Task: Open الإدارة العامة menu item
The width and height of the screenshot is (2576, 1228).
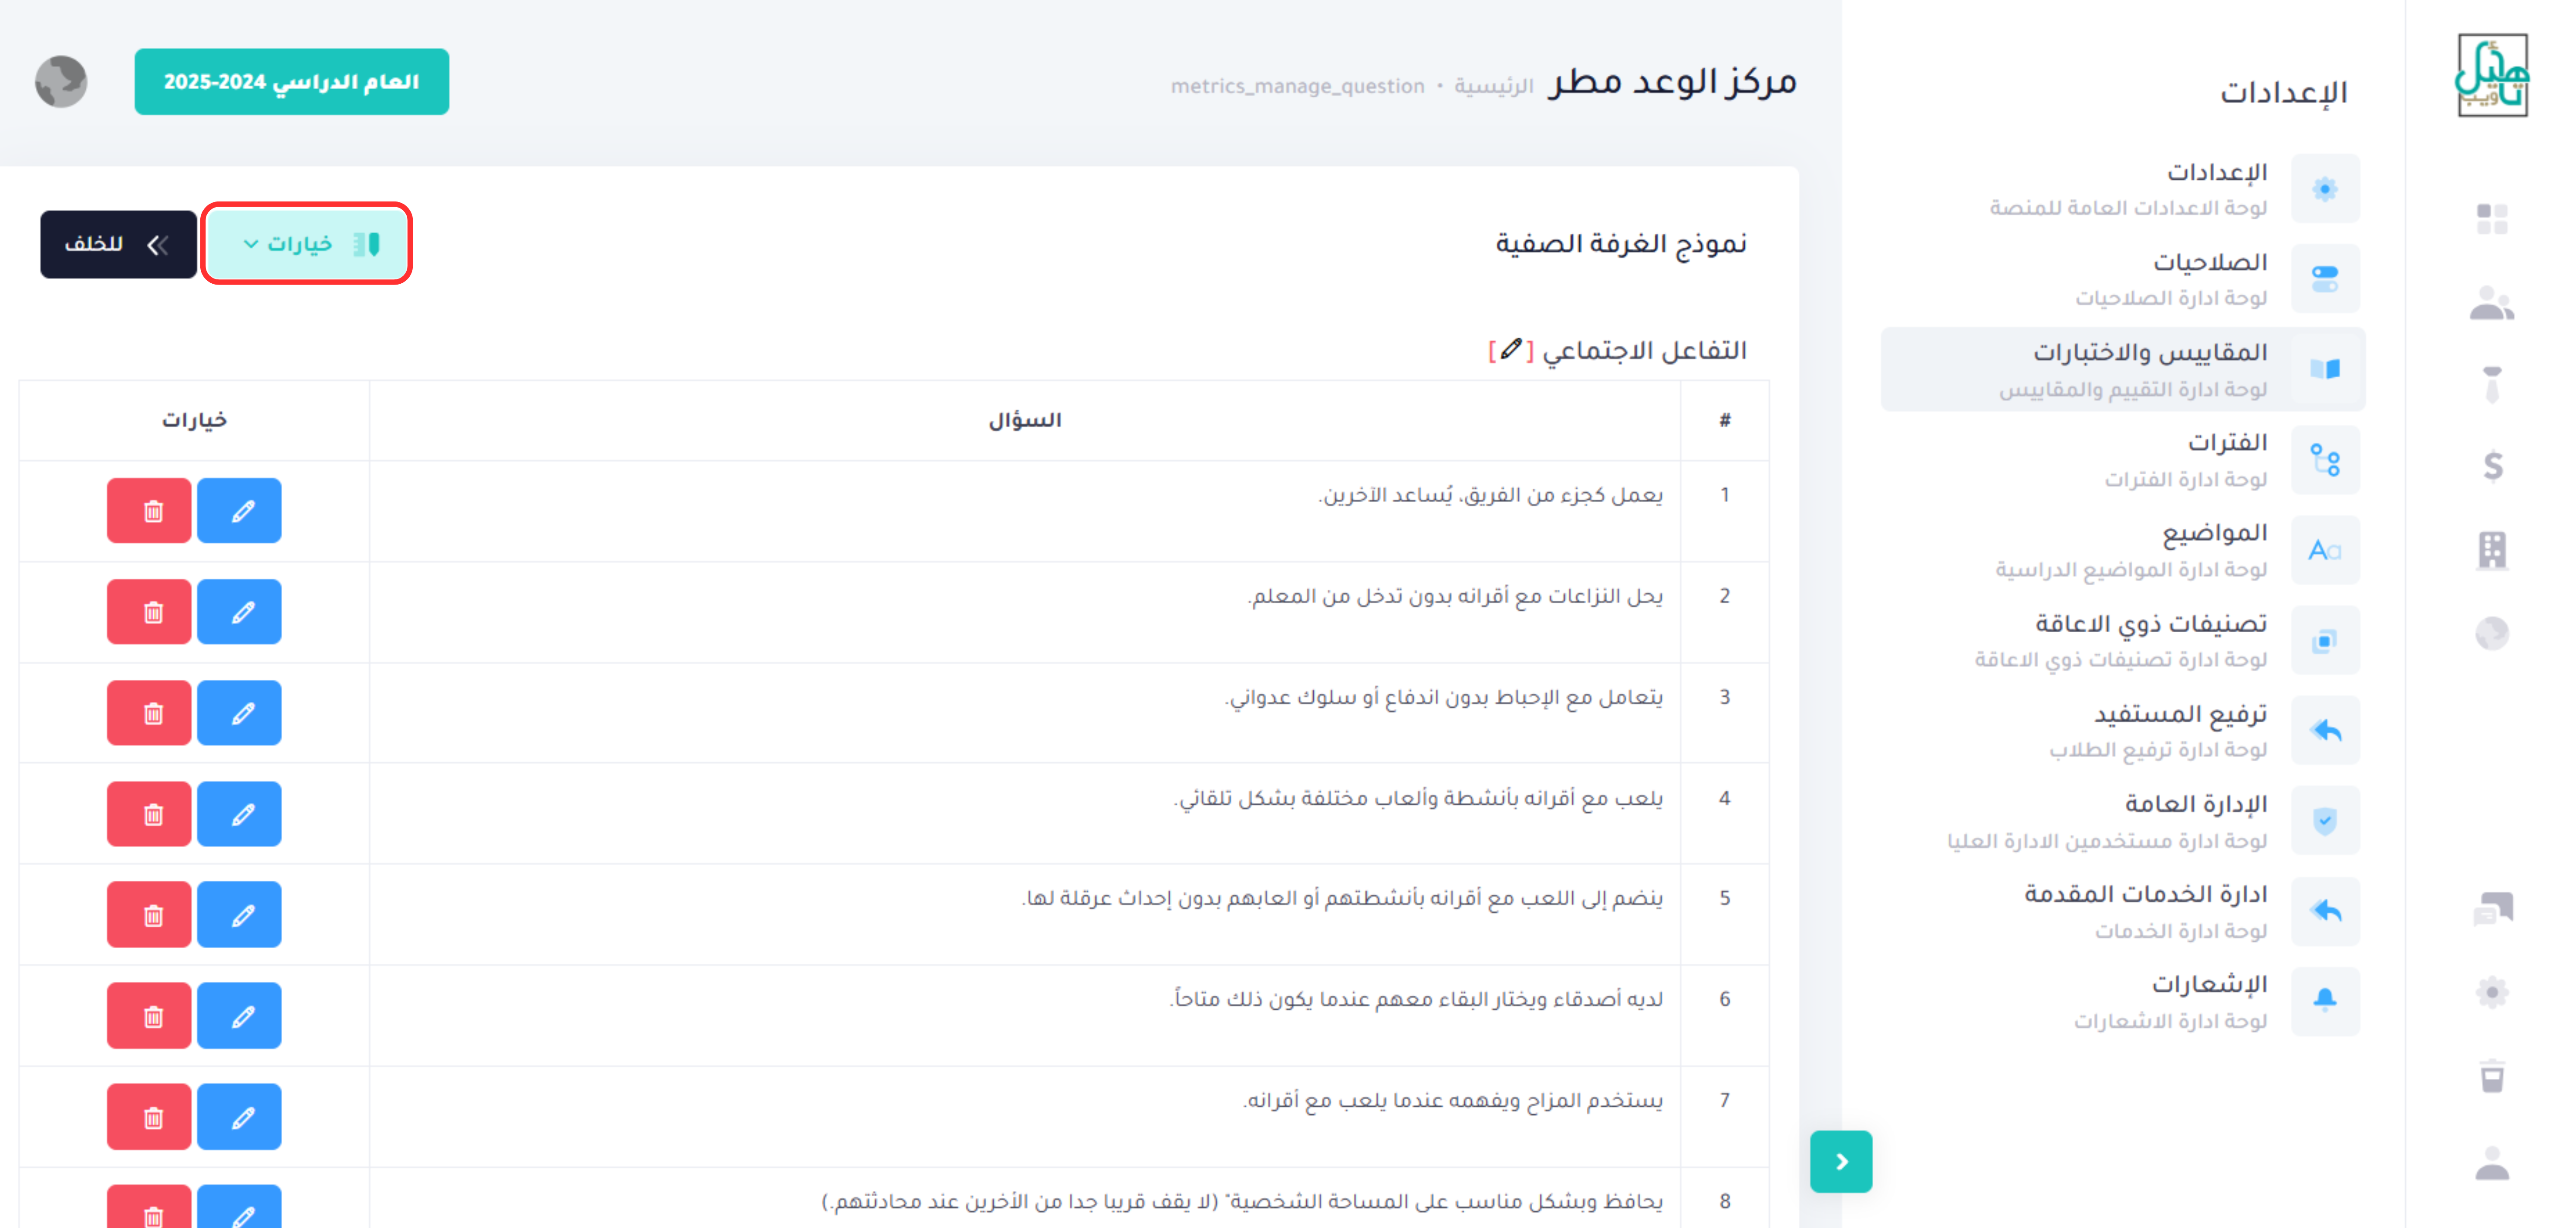Action: [2123, 820]
